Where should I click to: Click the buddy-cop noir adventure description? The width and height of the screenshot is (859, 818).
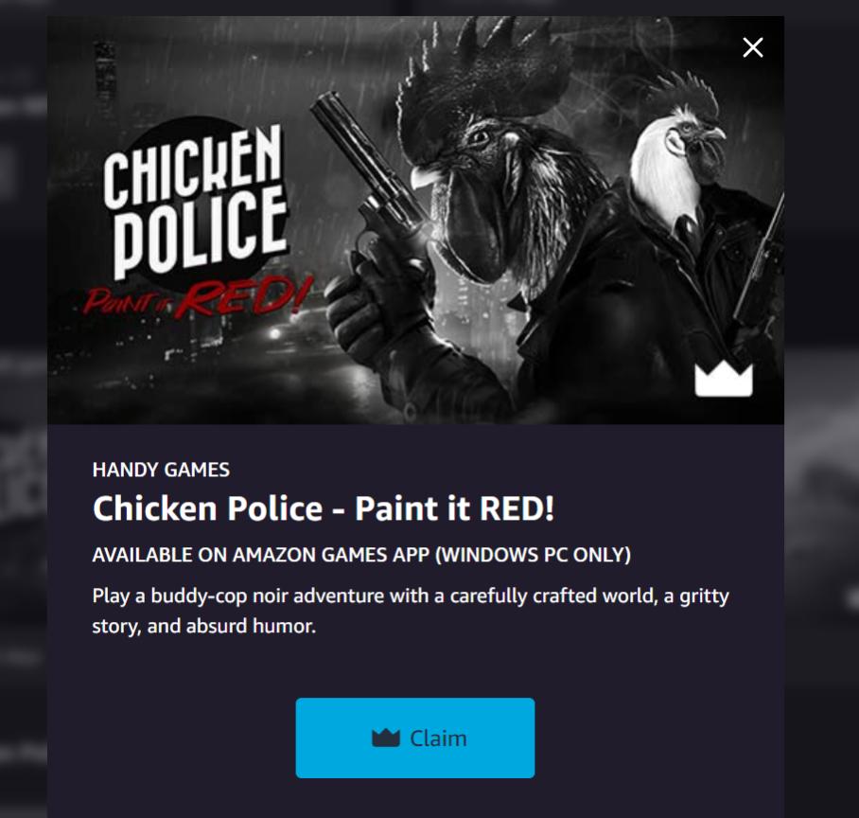coord(411,611)
